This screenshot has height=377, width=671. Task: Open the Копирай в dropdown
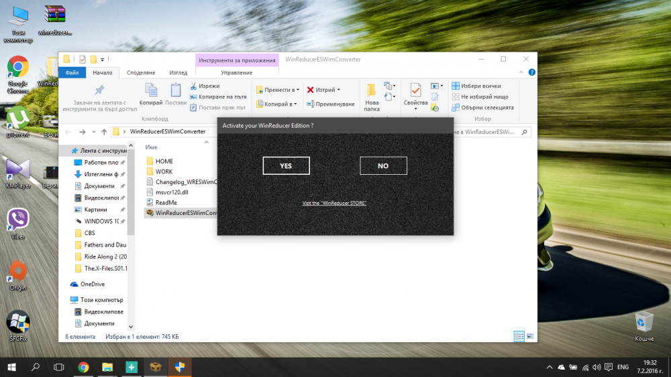(x=276, y=104)
